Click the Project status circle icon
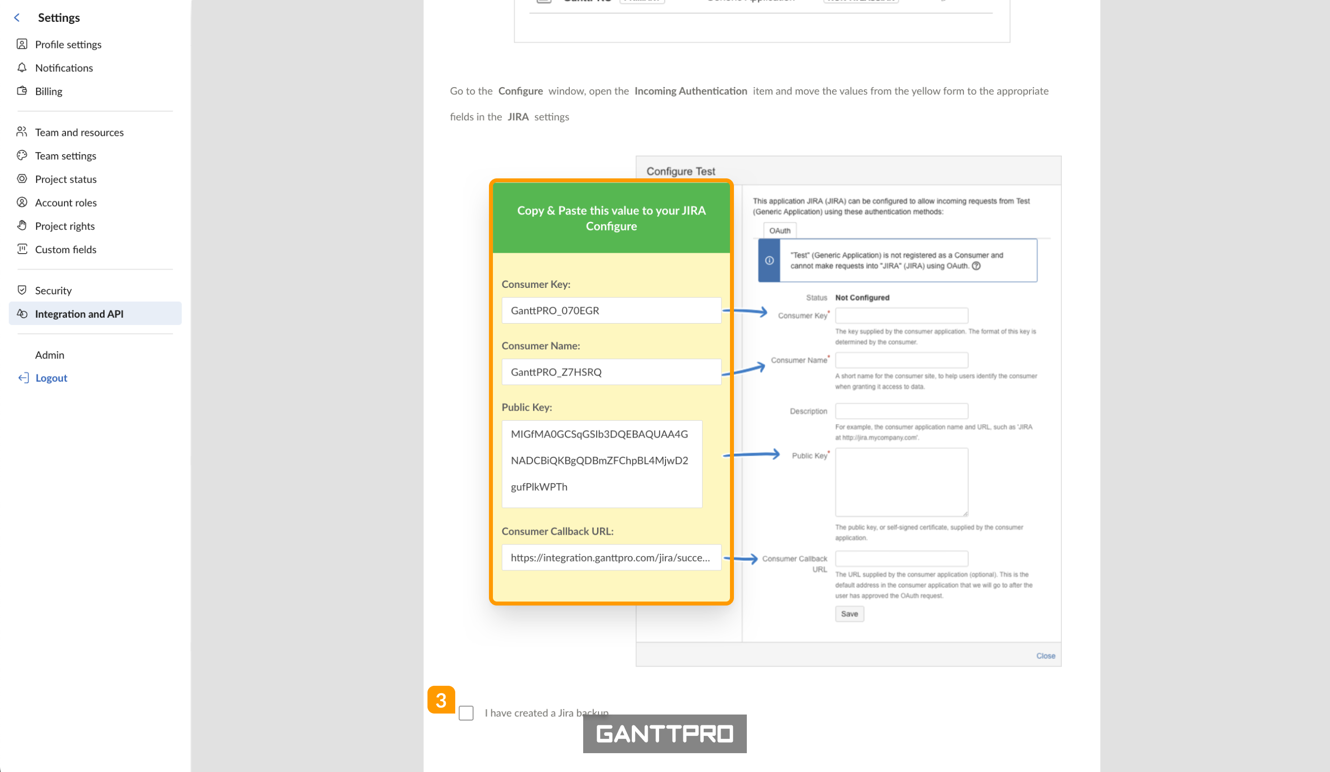The width and height of the screenshot is (1330, 772). tap(22, 179)
